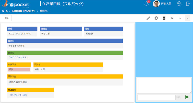Click the @pocket kangaroo logo
This screenshot has height=103, width=193.
[x=15, y=4]
